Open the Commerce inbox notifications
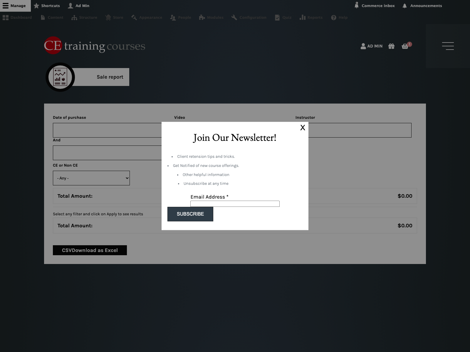 coord(375,6)
